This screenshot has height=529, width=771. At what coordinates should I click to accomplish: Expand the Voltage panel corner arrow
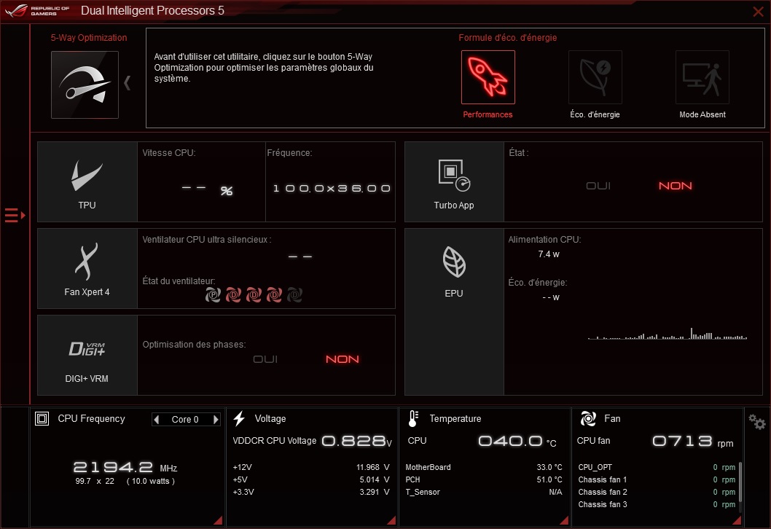pos(391,520)
